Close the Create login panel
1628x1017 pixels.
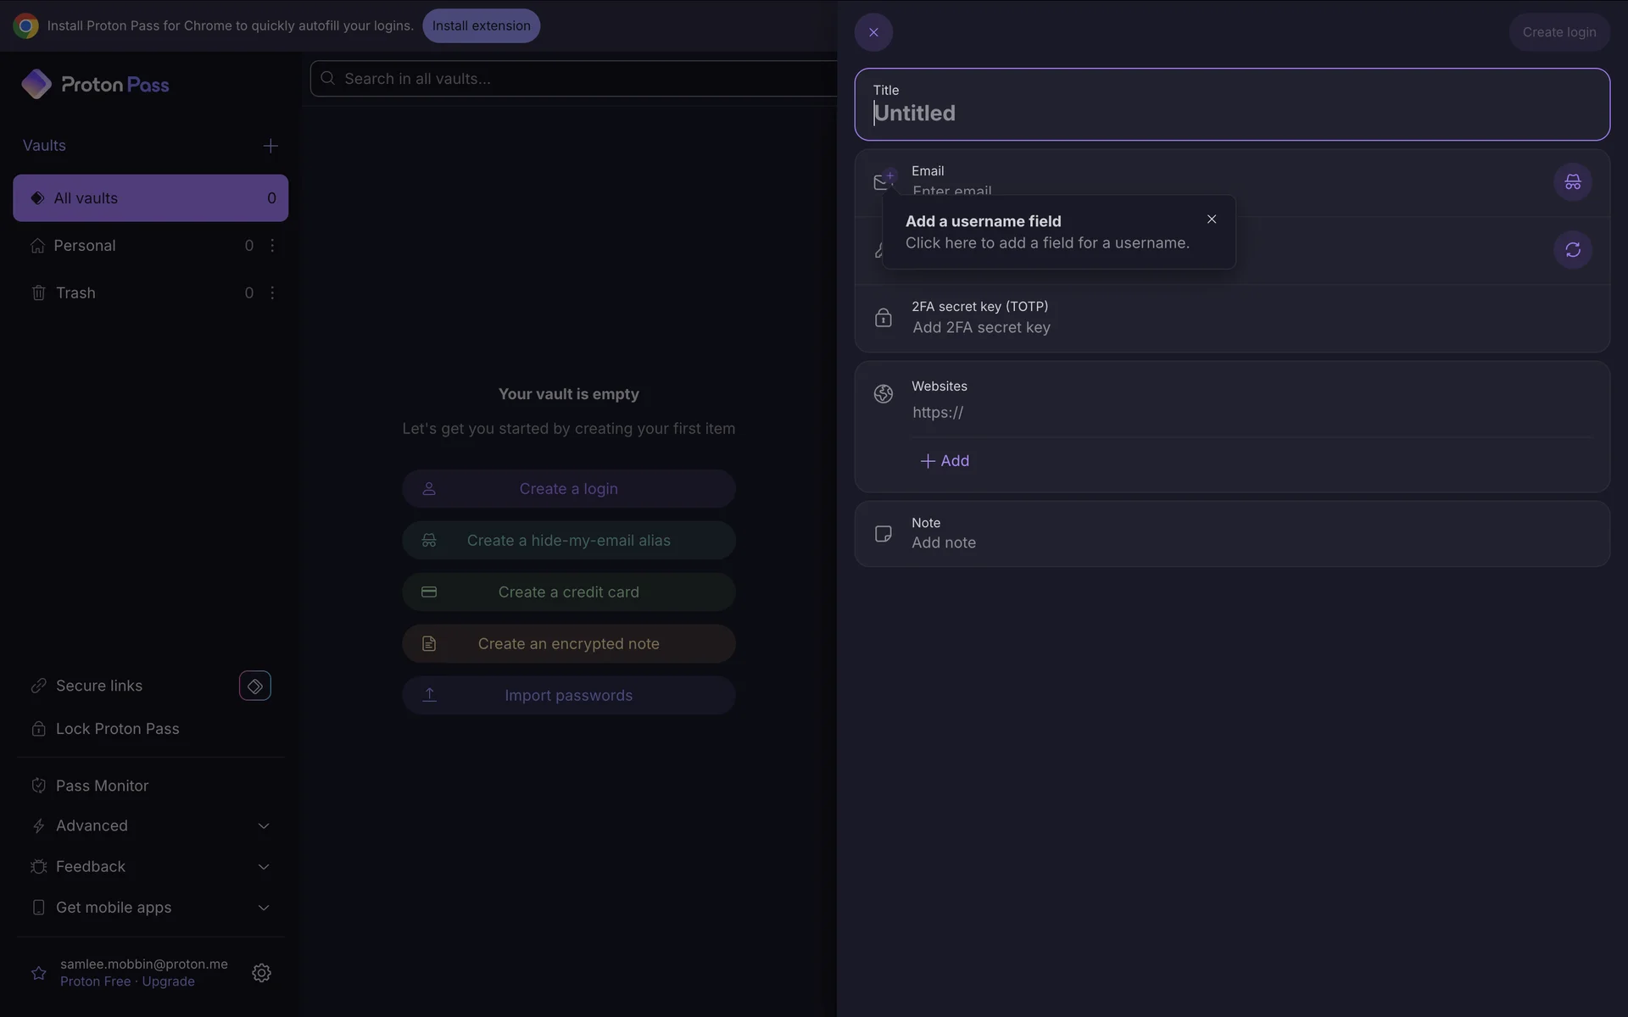click(873, 32)
